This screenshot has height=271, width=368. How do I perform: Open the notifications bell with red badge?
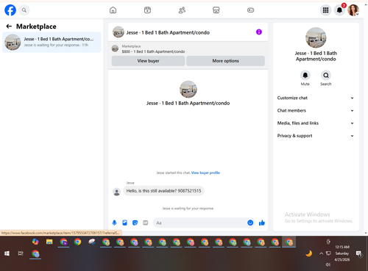(x=339, y=10)
